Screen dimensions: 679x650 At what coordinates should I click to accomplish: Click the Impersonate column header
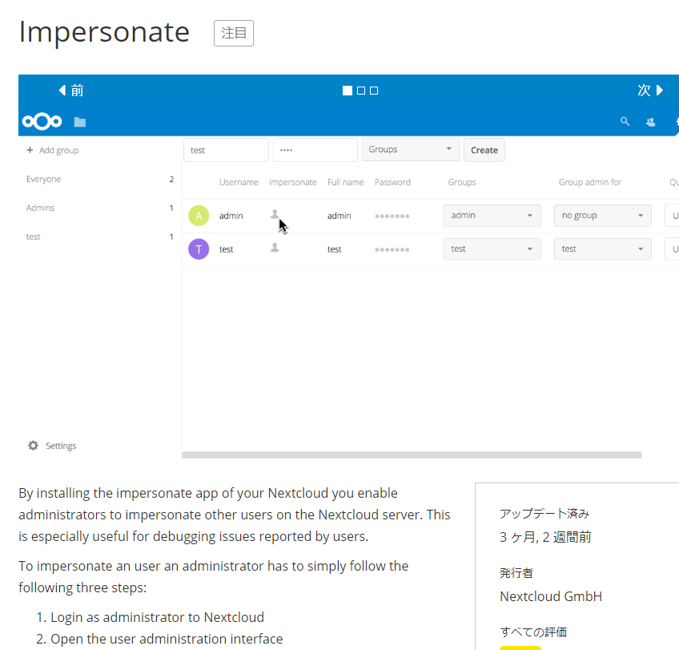pyautogui.click(x=293, y=183)
